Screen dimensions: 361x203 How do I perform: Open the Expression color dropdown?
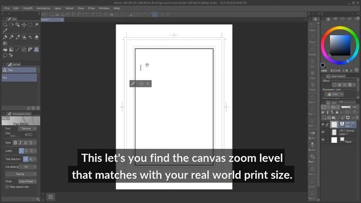(334, 94)
